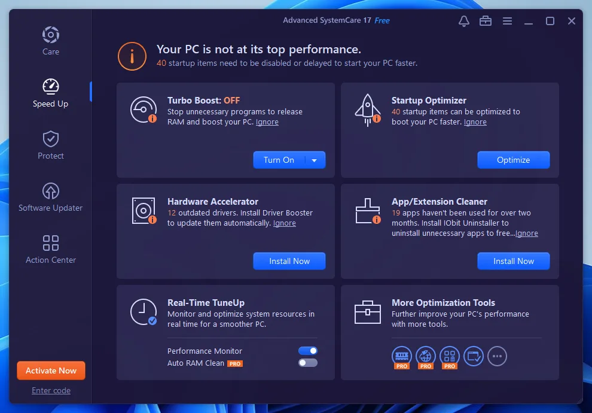This screenshot has width=592, height=413.
Task: Click the Enter code link
Action: coord(51,390)
